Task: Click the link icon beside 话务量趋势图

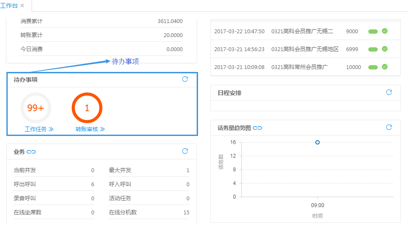Action: 257,128
